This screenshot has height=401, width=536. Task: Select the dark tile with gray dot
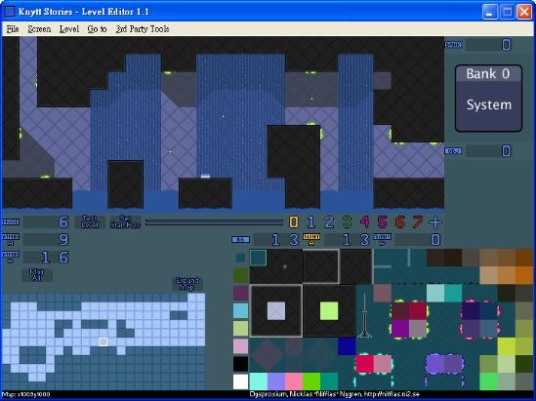tap(284, 266)
